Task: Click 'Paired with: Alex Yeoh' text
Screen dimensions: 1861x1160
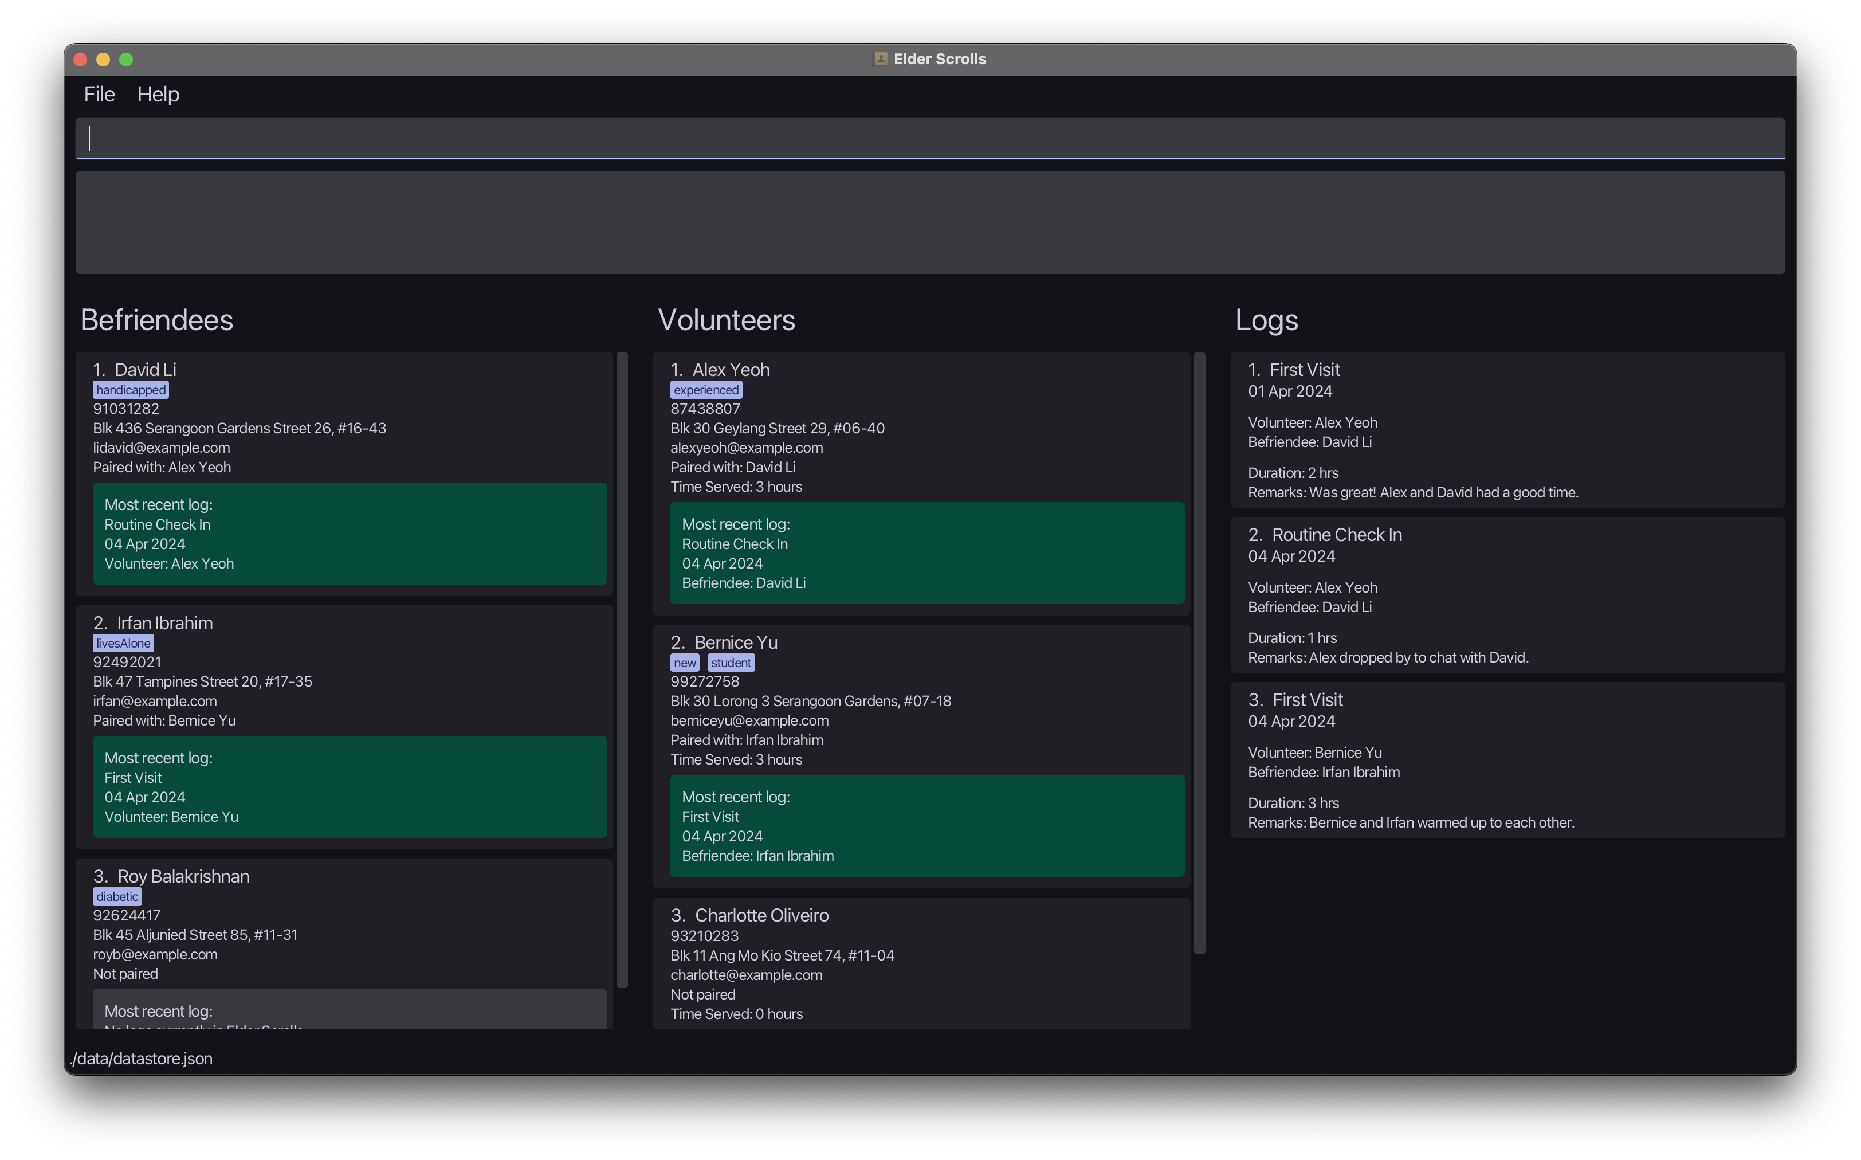Action: pyautogui.click(x=162, y=467)
